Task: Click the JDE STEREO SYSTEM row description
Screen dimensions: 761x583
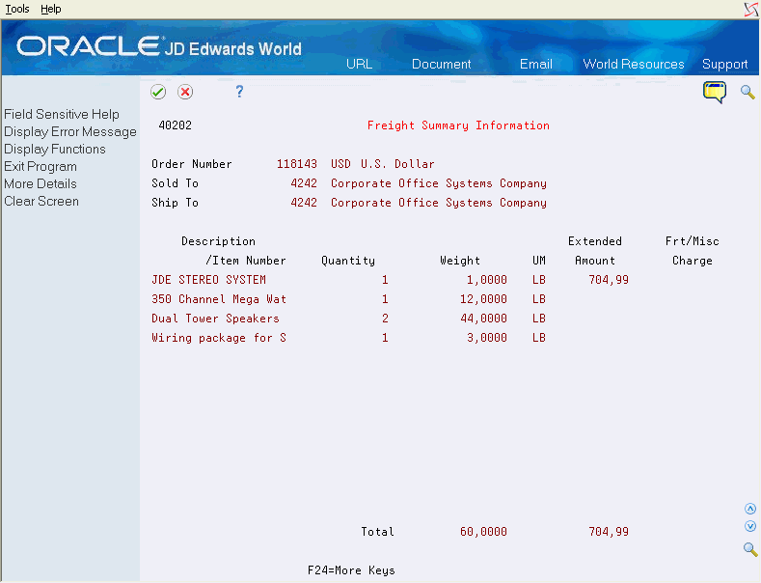Action: click(208, 280)
